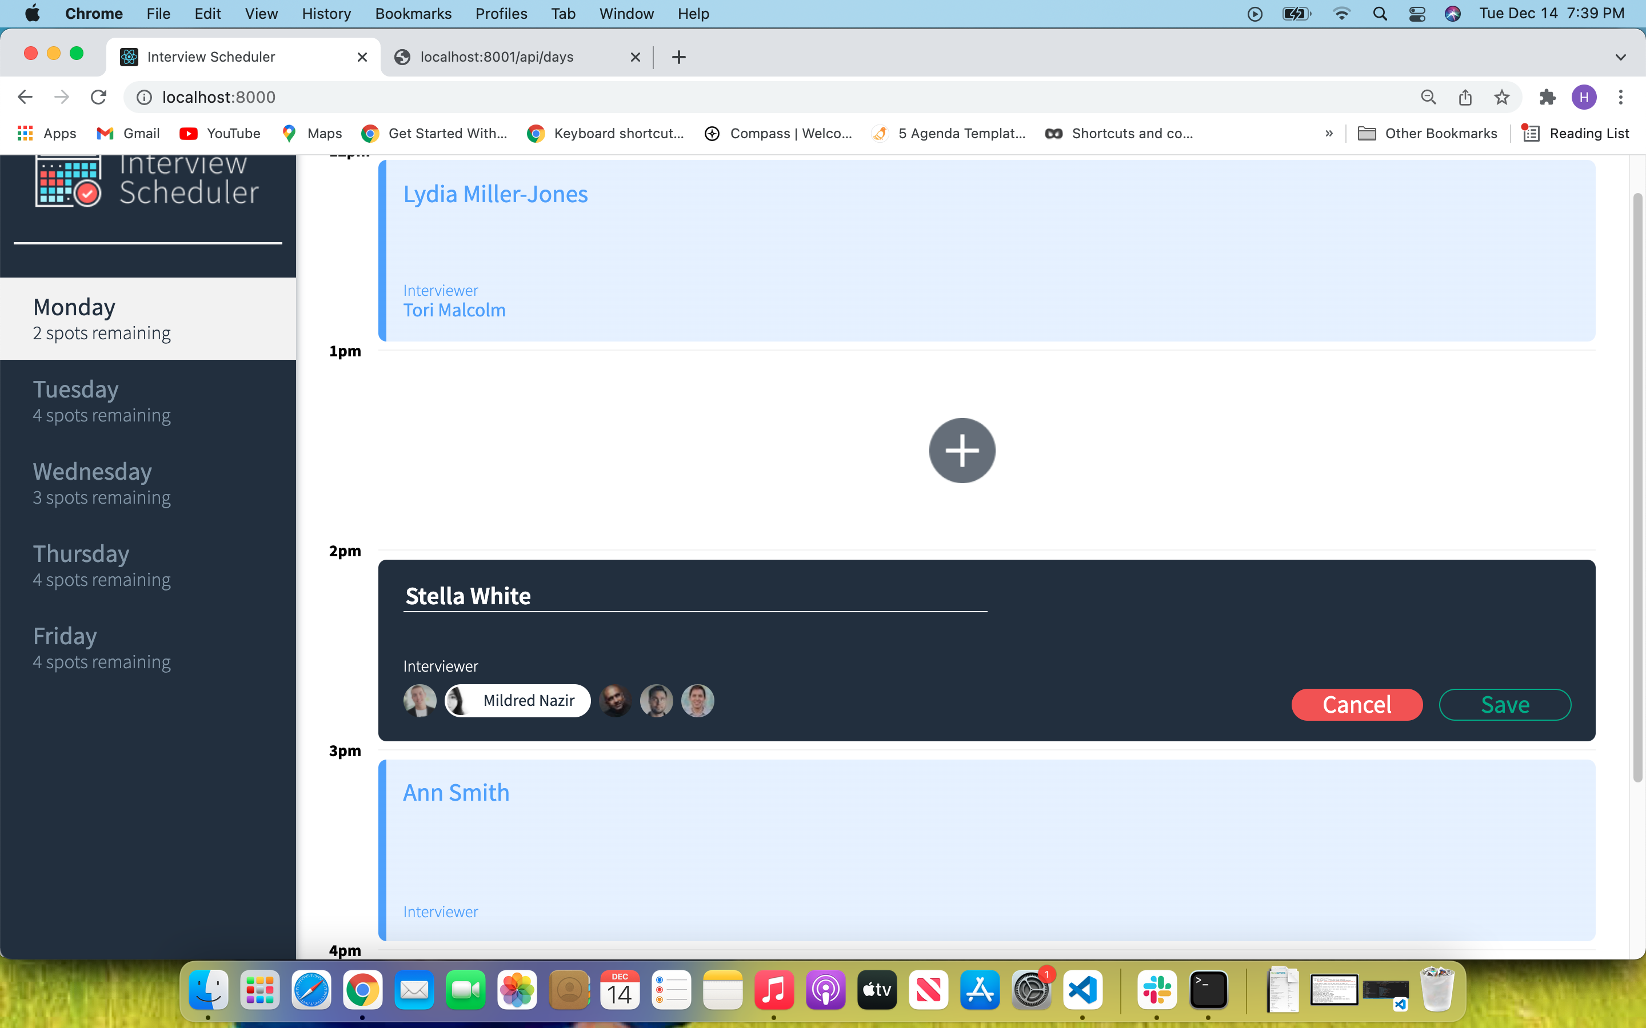Viewport: 1646px width, 1028px height.
Task: Save the Stella White appointment
Action: (1504, 704)
